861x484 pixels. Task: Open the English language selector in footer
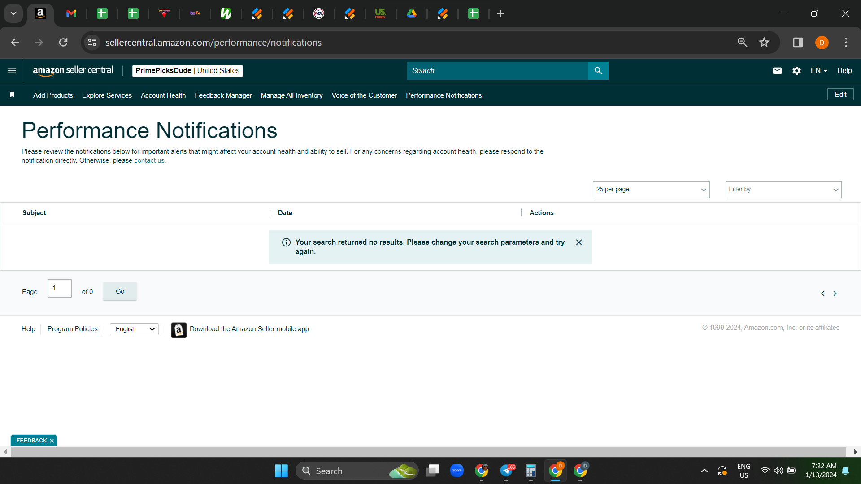coord(134,329)
